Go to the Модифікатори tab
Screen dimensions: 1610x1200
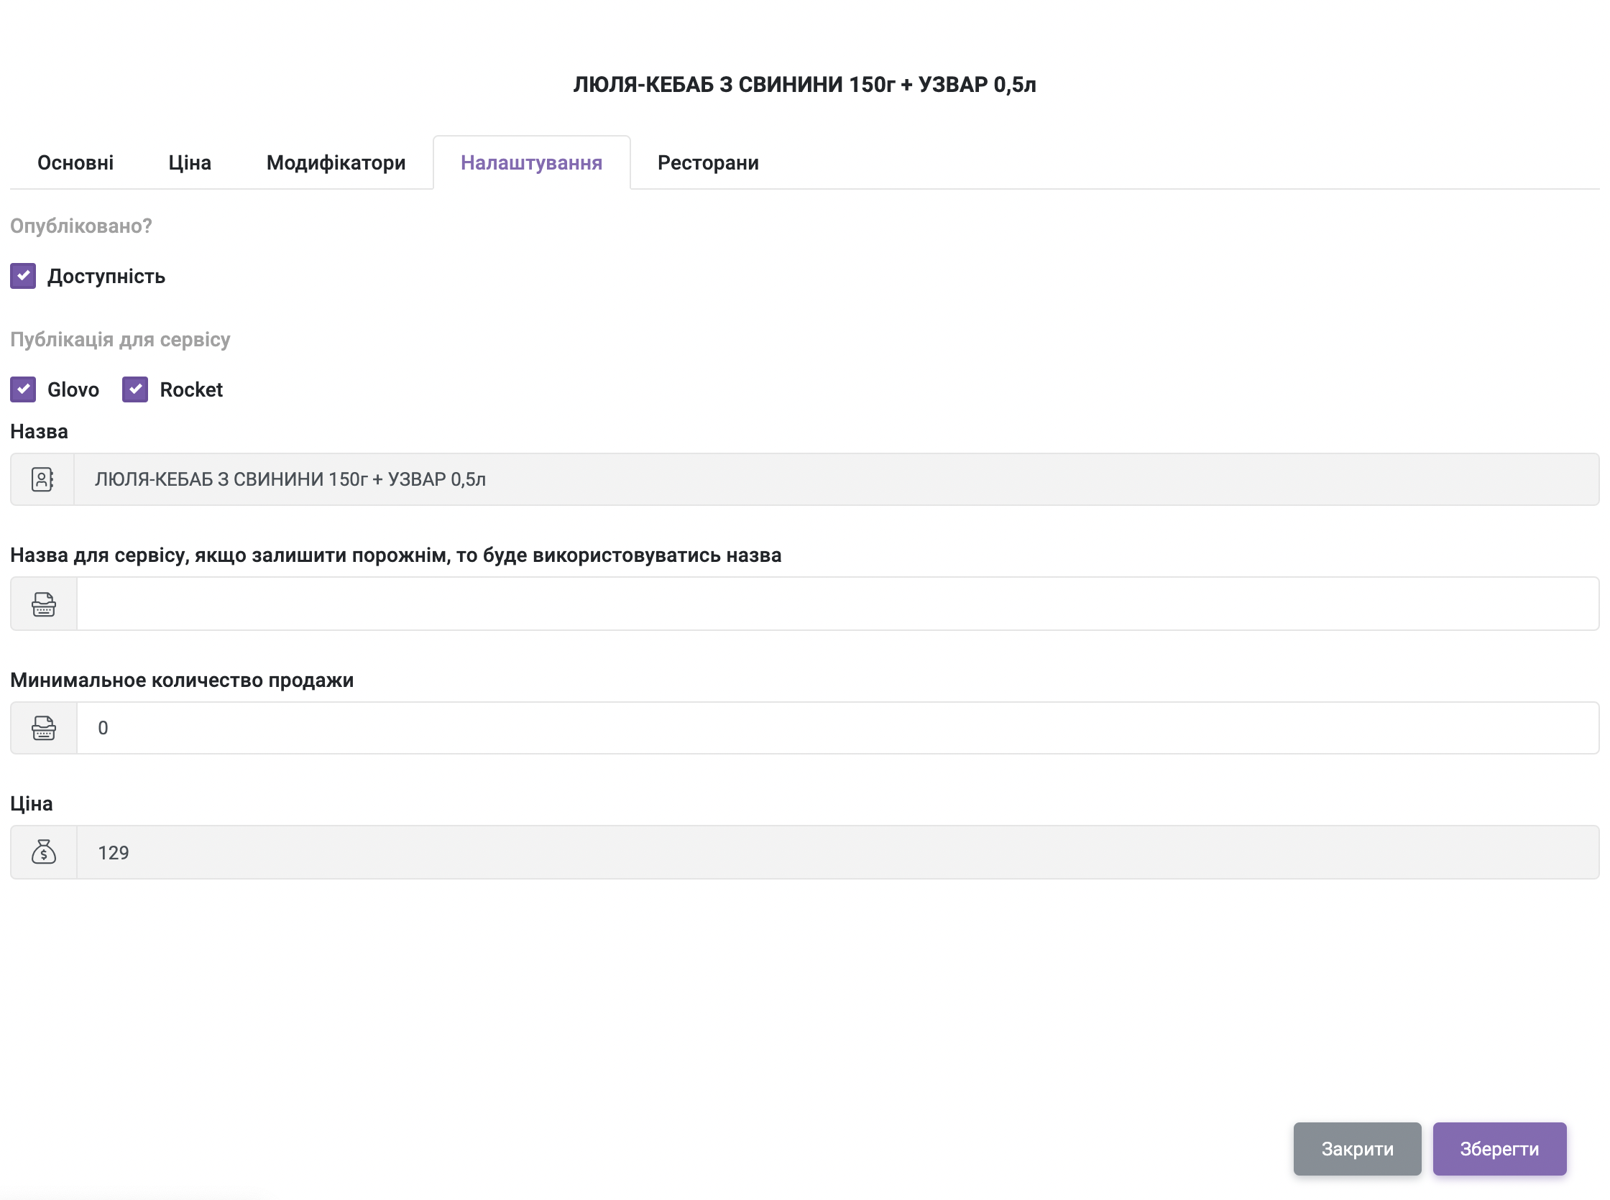tap(336, 162)
